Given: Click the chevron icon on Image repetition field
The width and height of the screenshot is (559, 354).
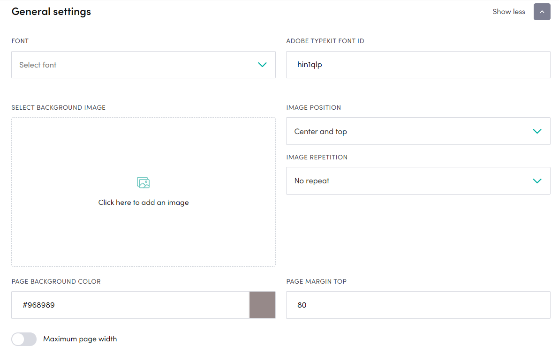Looking at the screenshot, I should pyautogui.click(x=537, y=181).
